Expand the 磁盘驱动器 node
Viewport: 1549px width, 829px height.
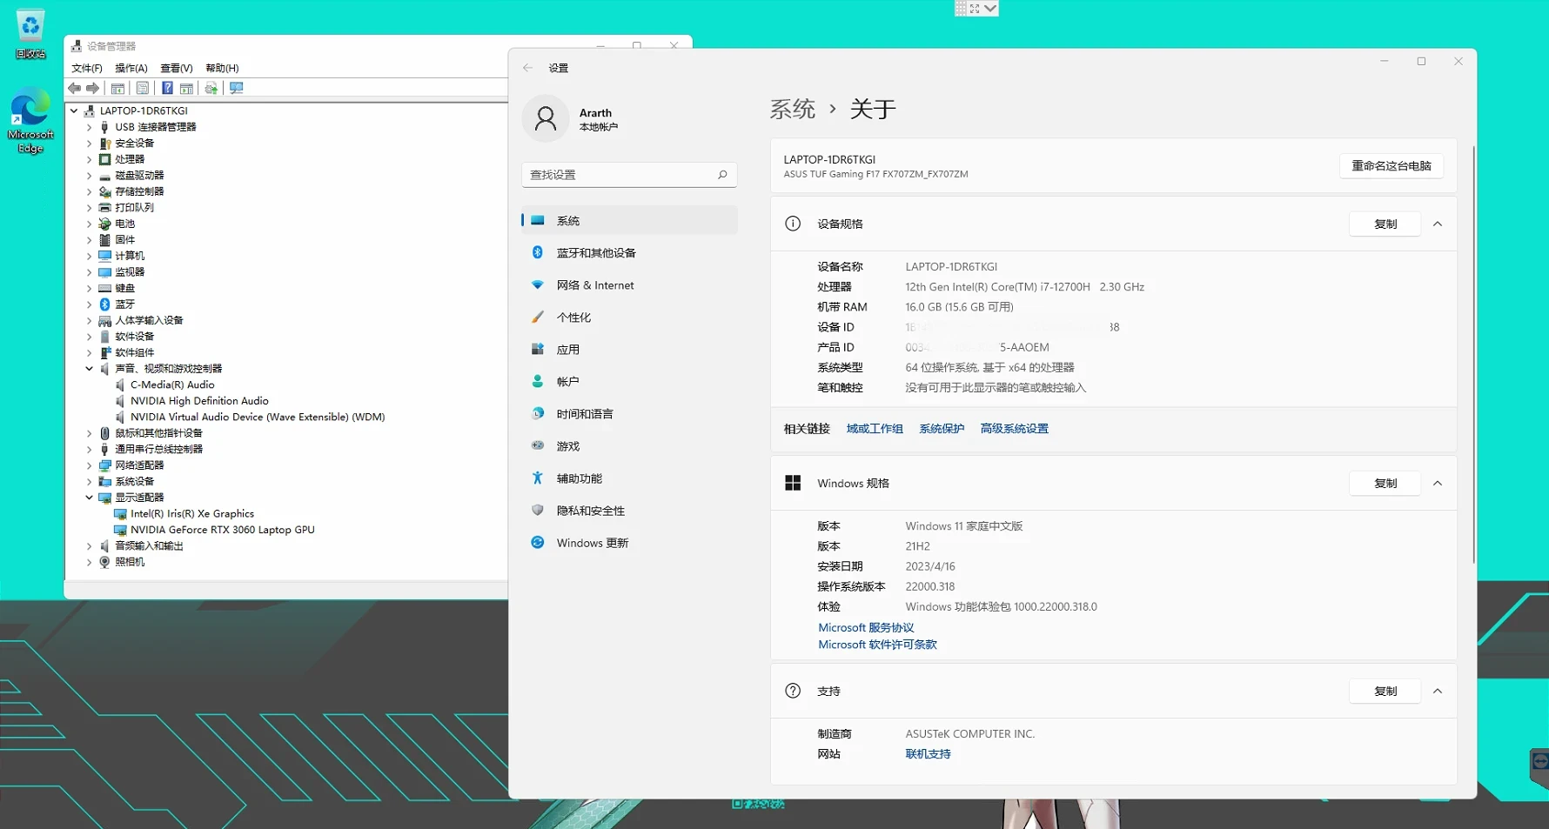(x=89, y=175)
